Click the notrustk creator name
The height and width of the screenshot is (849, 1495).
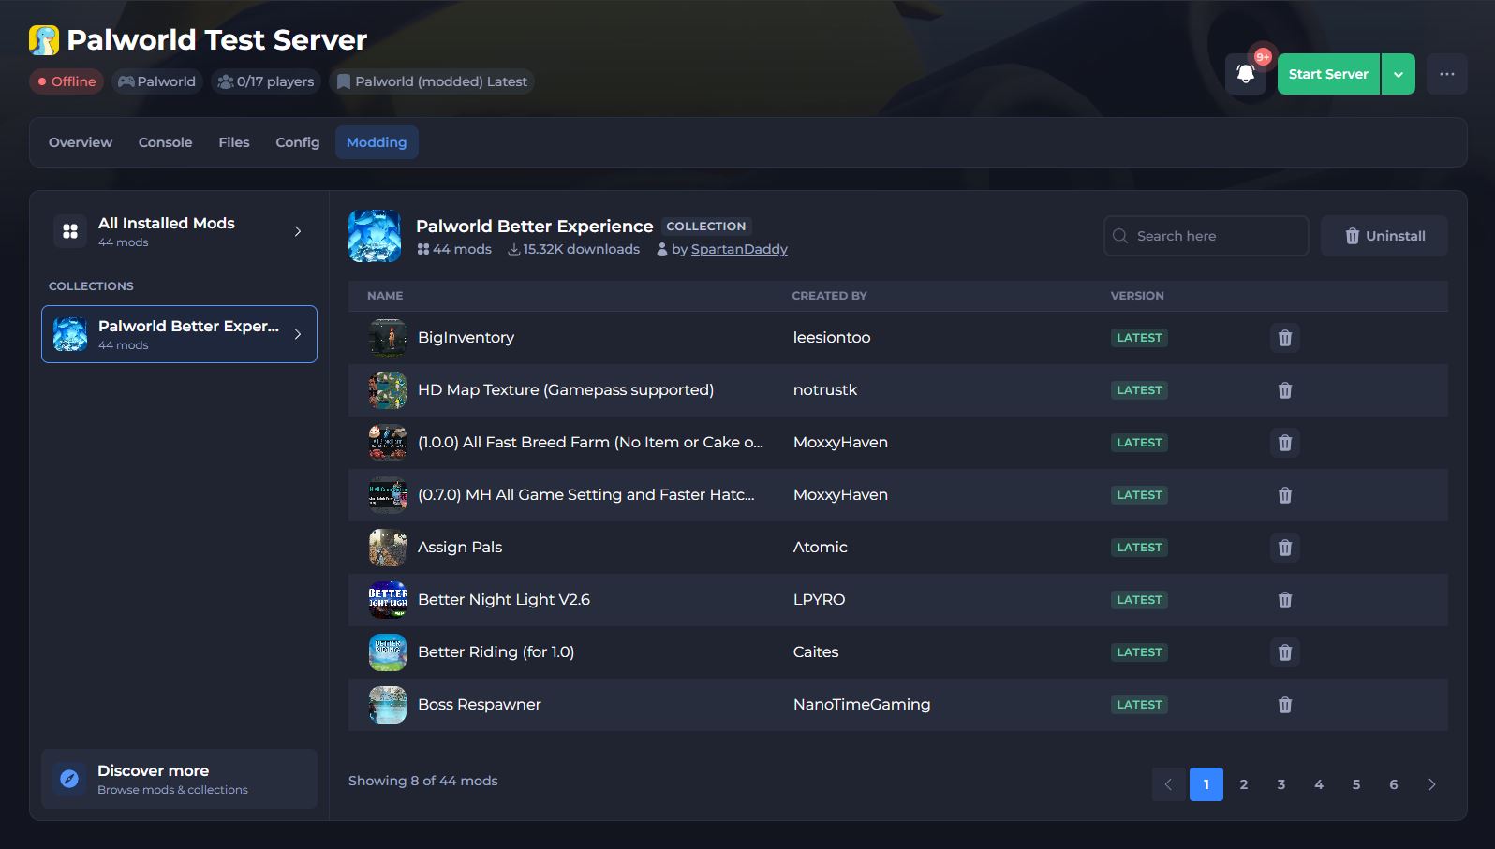(x=825, y=390)
